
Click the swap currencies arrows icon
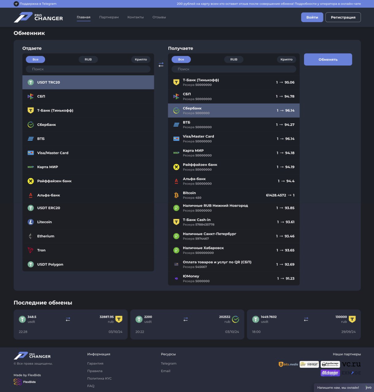(161, 65)
